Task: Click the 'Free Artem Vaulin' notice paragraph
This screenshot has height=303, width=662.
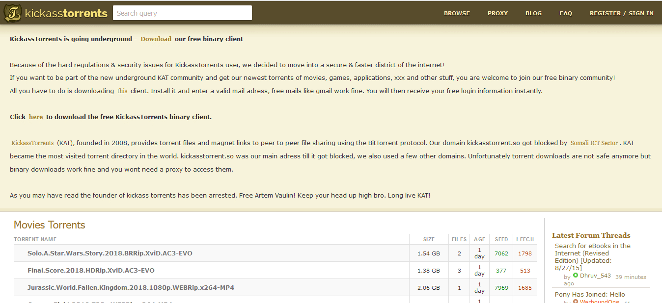Action: click(x=220, y=195)
